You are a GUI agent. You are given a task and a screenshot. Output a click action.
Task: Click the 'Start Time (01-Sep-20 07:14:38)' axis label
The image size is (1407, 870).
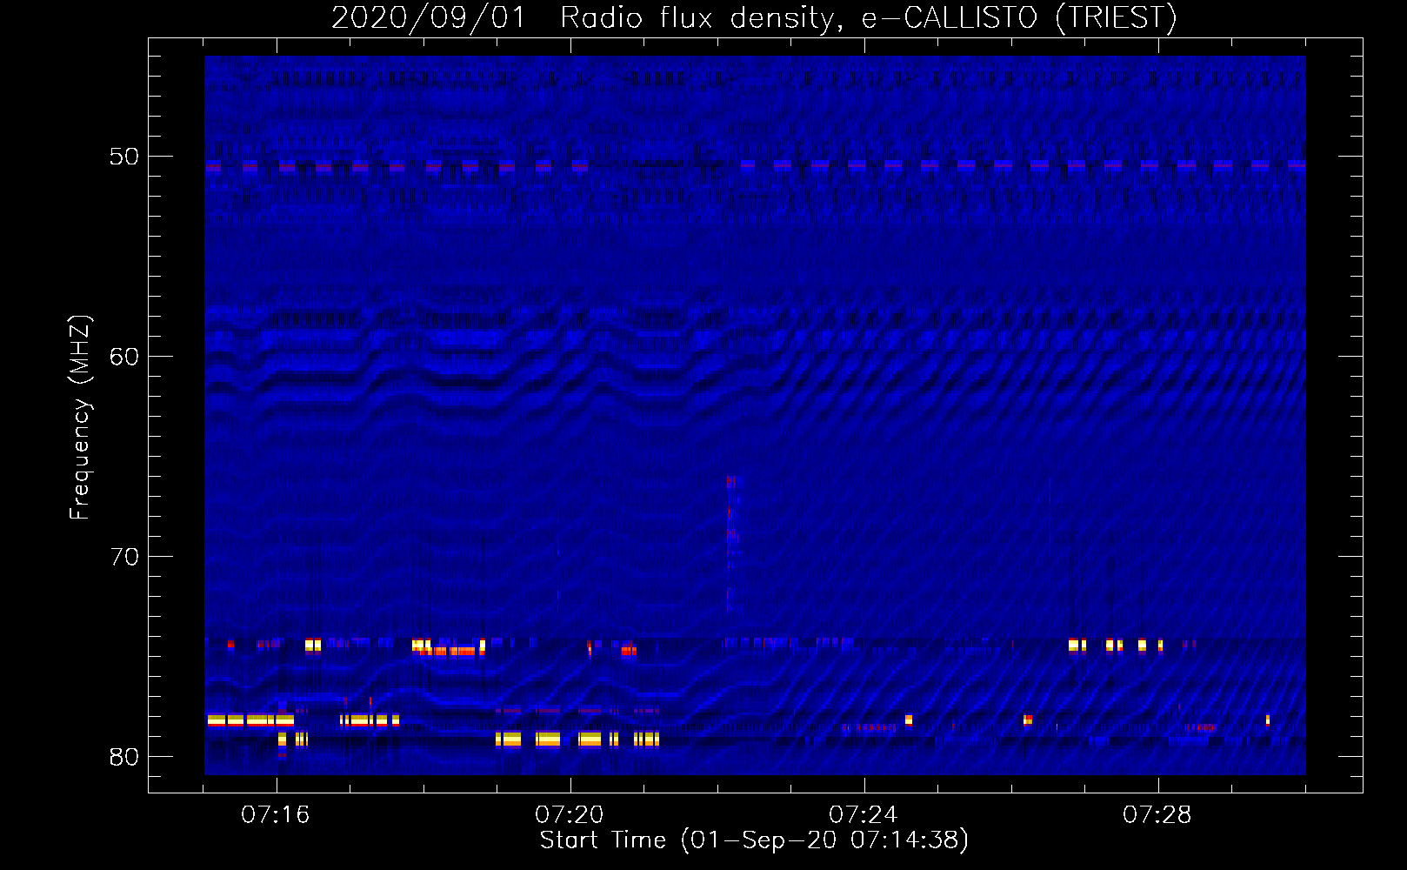(754, 840)
